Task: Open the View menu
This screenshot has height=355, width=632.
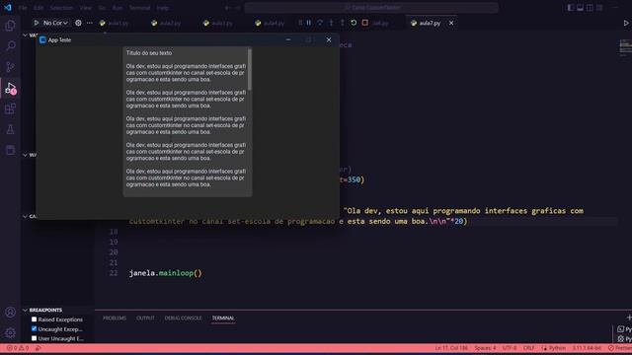Action: pyautogui.click(x=85, y=8)
